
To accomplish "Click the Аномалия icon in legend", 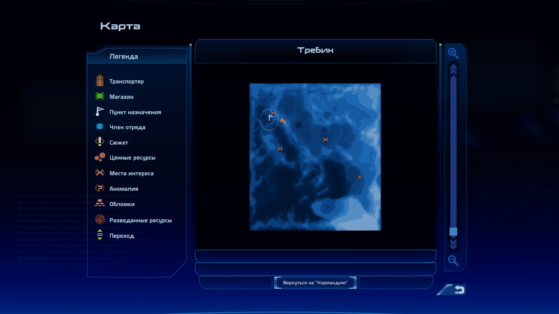I will click(x=100, y=188).
